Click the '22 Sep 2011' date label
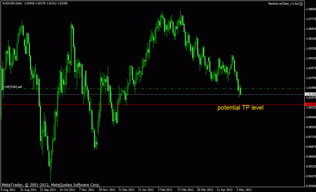 click(48, 190)
